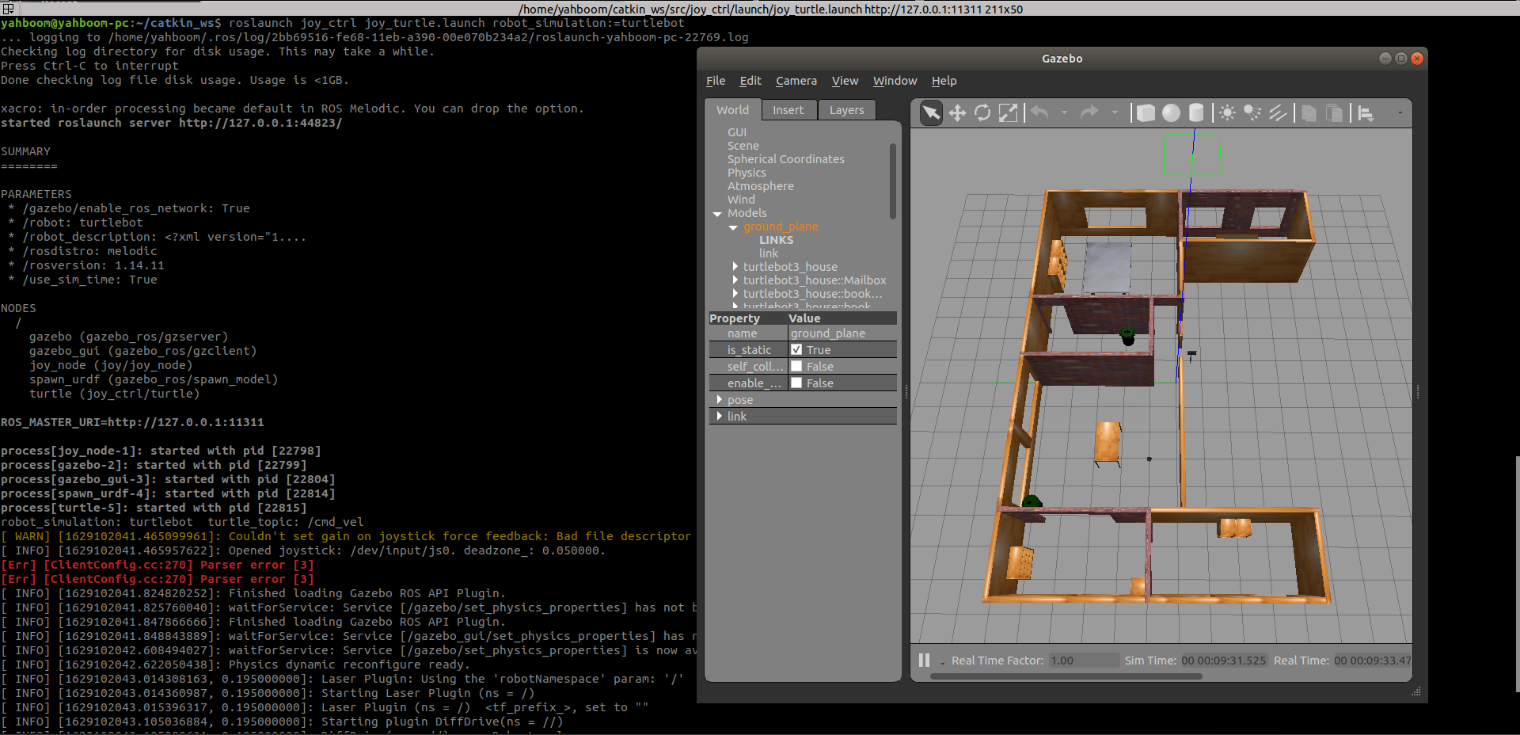Image resolution: width=1520 pixels, height=735 pixels.
Task: Switch to the World tab
Action: click(732, 110)
